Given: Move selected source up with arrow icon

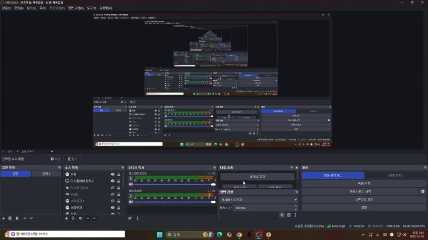Looking at the screenshot, I should coord(88,218).
